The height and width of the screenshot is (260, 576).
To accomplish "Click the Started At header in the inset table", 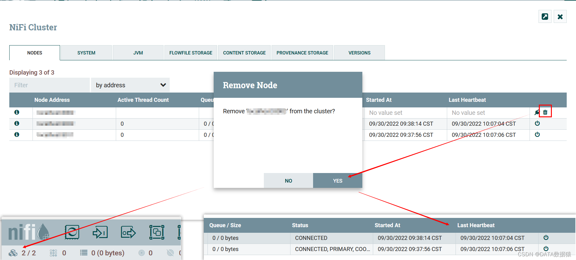I will (387, 225).
